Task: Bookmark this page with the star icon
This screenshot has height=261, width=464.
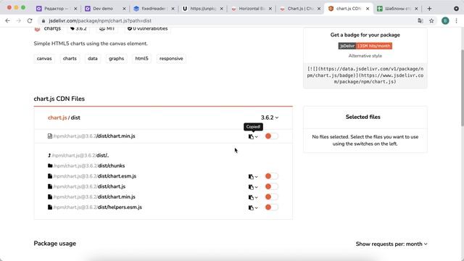Action: point(431,21)
